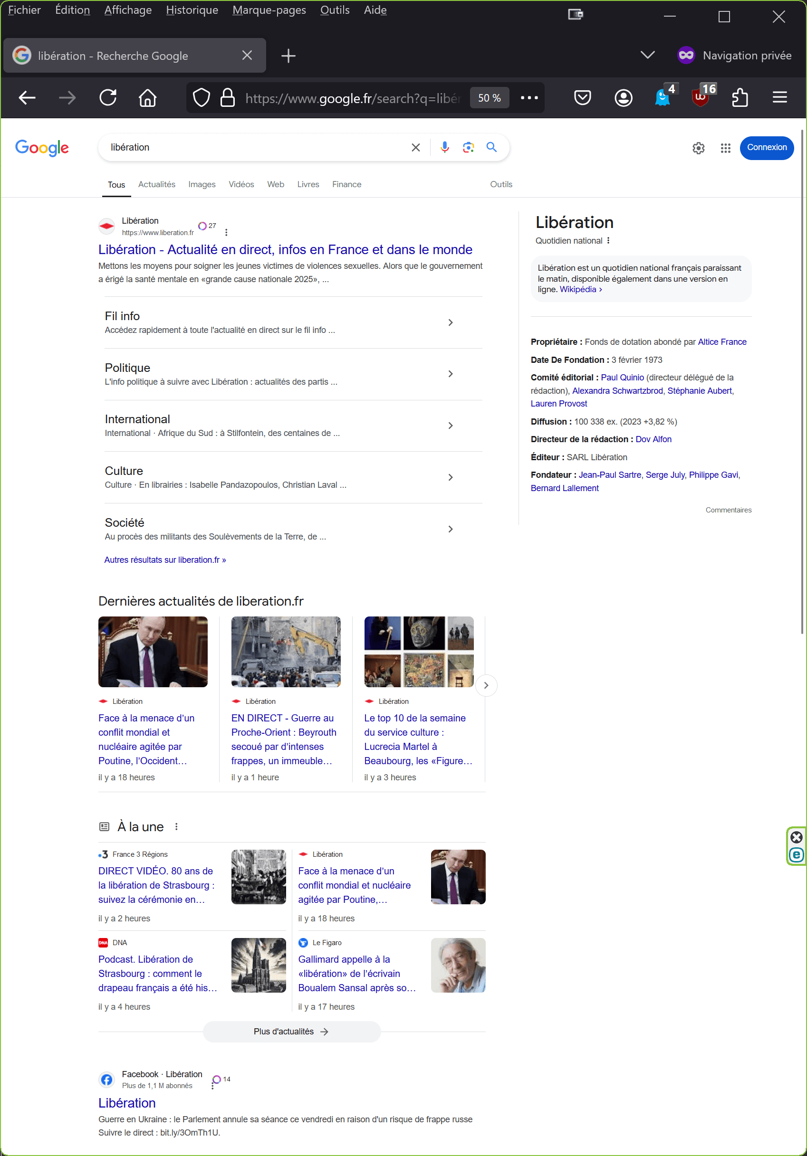Open the Dov Alfon link
The width and height of the screenshot is (807, 1156).
click(653, 439)
